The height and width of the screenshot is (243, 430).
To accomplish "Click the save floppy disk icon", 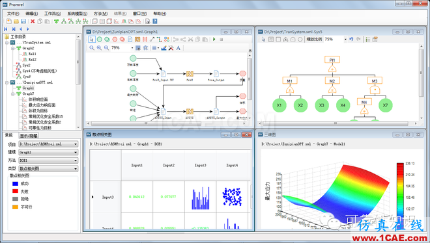I will tap(23, 21).
